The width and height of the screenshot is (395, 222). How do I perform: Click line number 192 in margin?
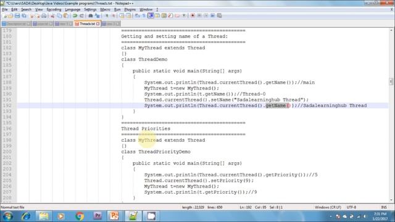coord(7,105)
